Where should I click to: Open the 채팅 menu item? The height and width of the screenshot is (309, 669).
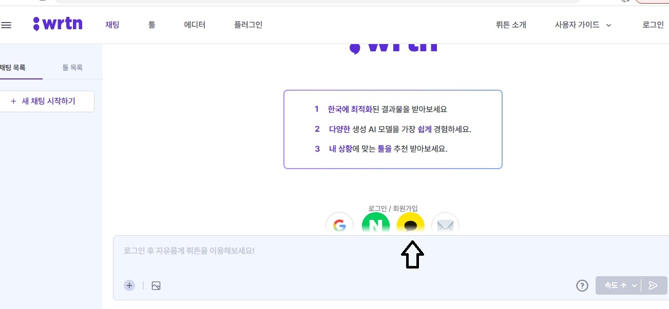point(112,25)
